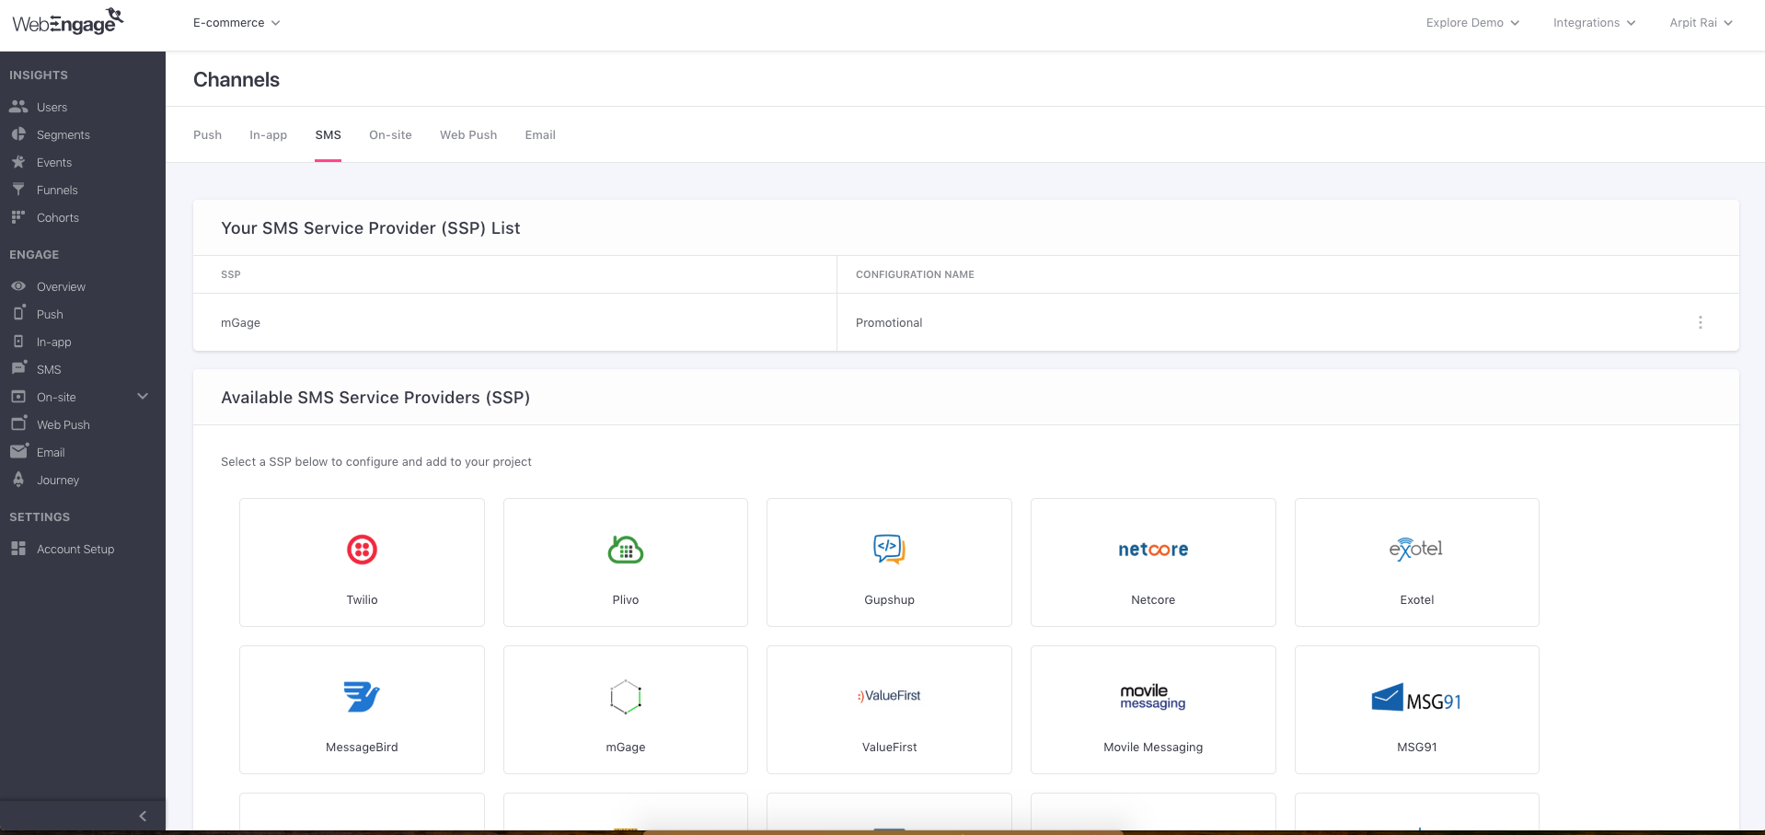Click the WebEngage logo
Screen dimensions: 1765x835
(x=68, y=21)
